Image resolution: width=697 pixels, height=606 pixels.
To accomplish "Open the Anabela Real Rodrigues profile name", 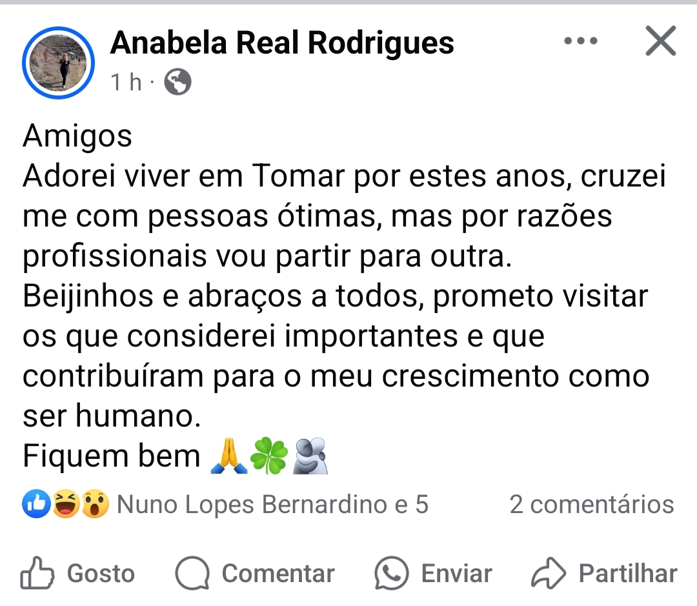I will tap(282, 43).
